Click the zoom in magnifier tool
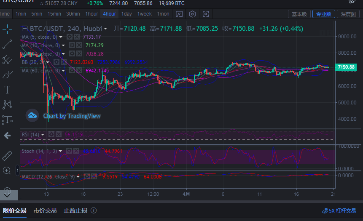The image size is (363, 221). (7, 171)
